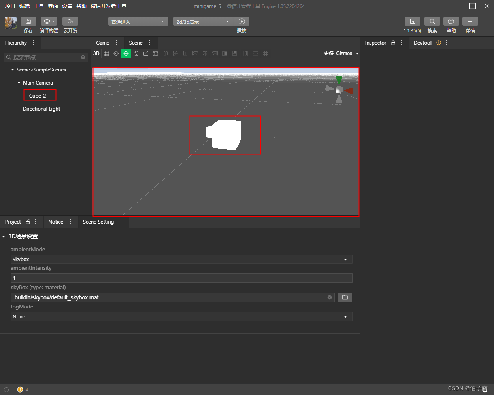Open the ambientMode Skybox dropdown

(x=181, y=260)
